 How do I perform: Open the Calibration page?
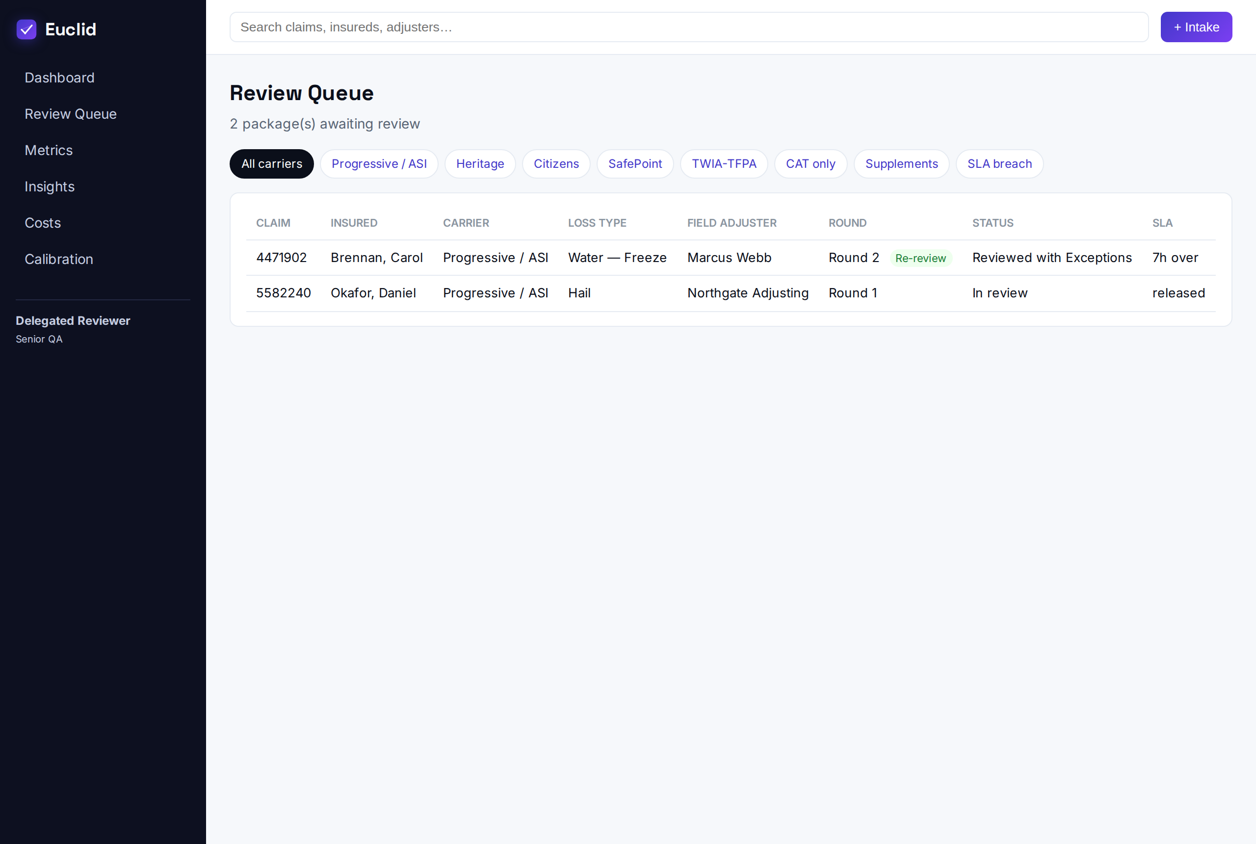59,259
